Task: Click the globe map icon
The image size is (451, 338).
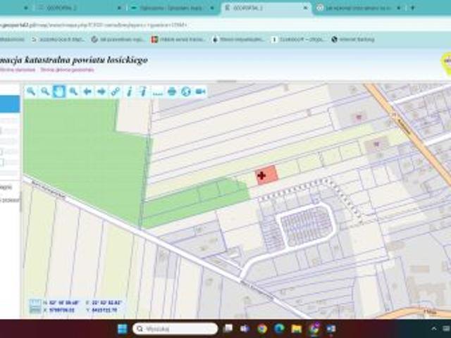Action: pos(186,92)
